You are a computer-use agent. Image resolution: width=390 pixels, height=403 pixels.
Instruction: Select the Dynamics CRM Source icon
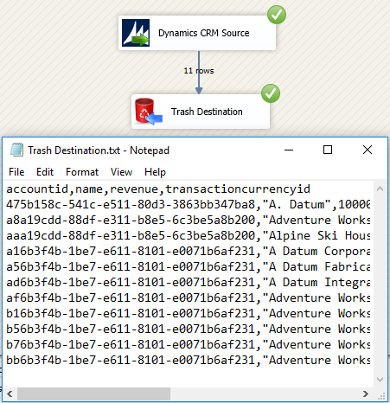click(136, 33)
